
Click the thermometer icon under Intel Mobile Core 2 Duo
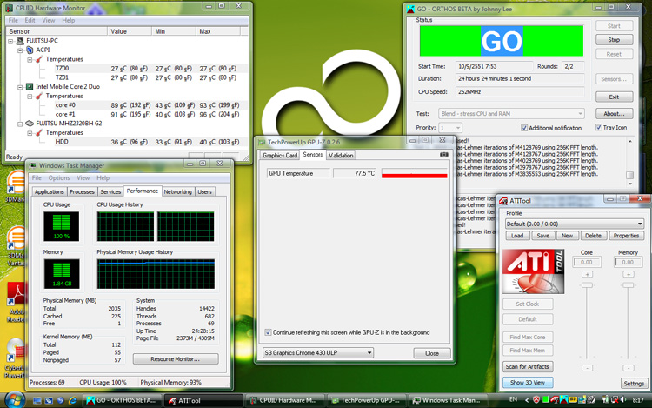tap(39, 96)
